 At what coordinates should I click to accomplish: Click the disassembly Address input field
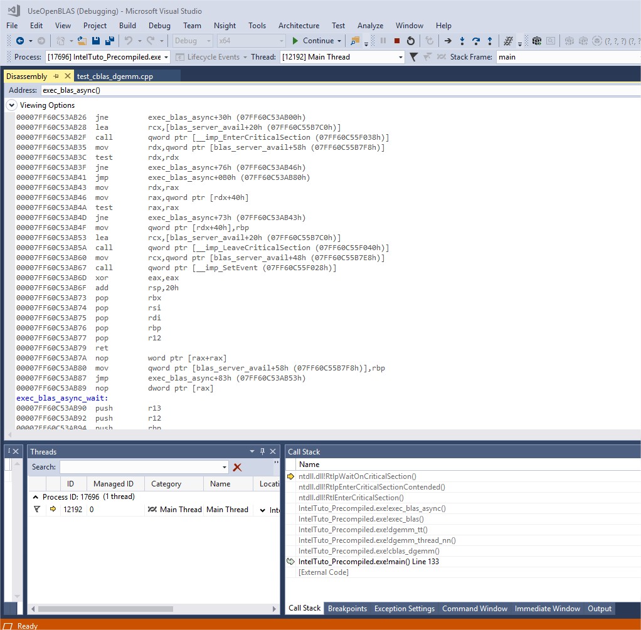click(x=341, y=90)
